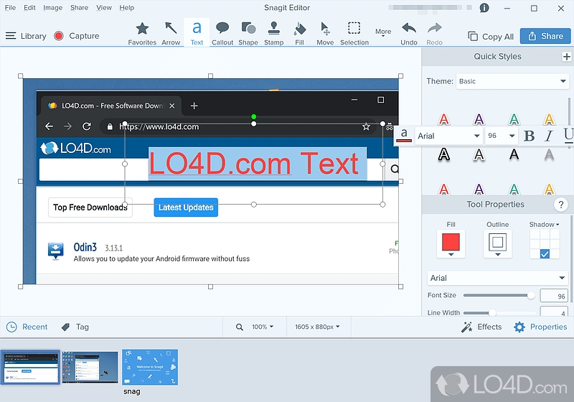Screen dimensions: 574x402
Task: Select the Shape tool
Action: click(x=248, y=33)
